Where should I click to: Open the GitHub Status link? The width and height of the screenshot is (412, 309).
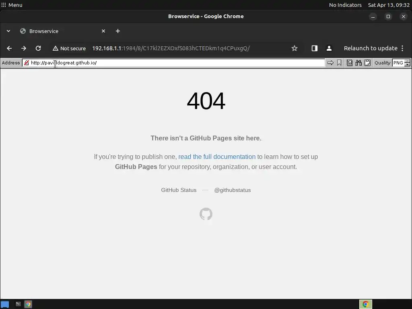179,190
